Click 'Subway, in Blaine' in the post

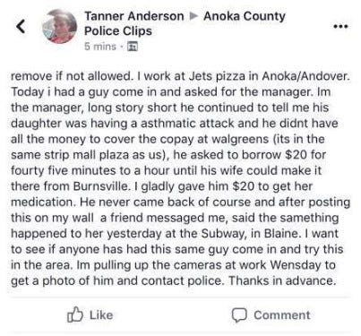tap(250, 234)
